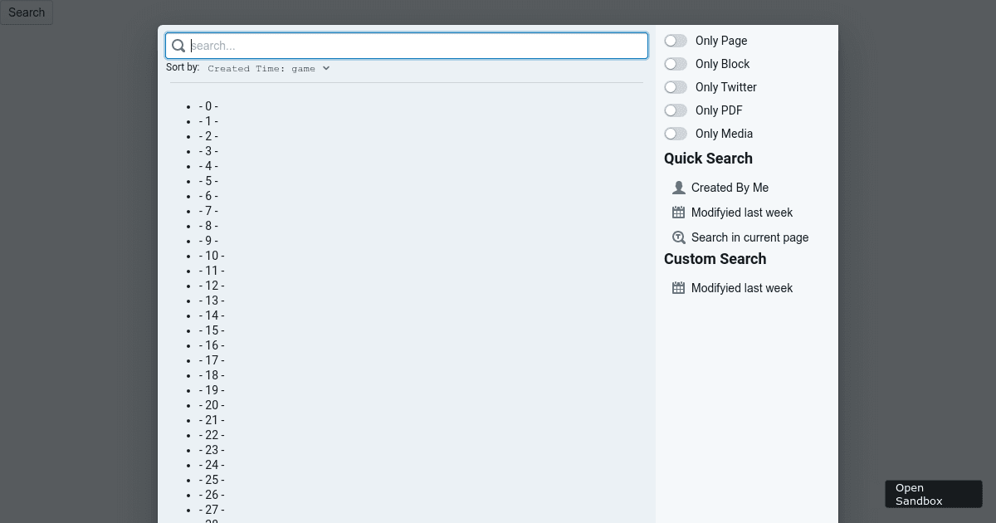This screenshot has height=523, width=996.
Task: Select Created By Me quick search
Action: coord(730,187)
